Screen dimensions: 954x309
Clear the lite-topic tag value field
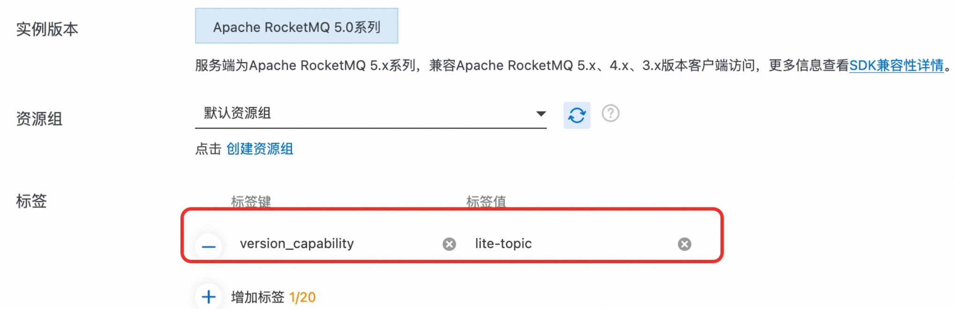pos(685,244)
